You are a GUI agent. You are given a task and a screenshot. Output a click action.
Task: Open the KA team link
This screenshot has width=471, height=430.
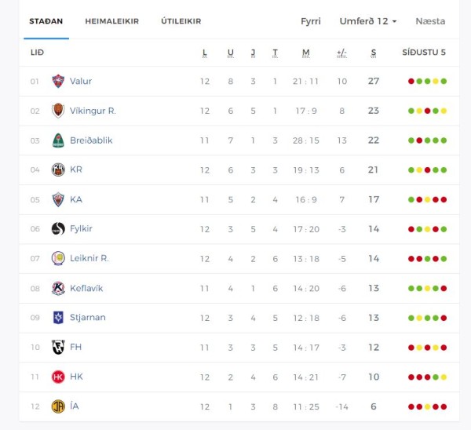(76, 199)
